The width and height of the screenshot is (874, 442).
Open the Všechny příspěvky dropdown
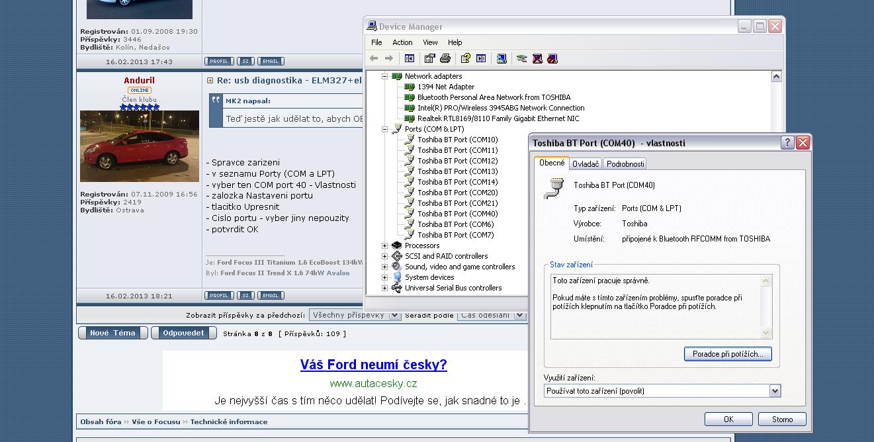pos(394,316)
